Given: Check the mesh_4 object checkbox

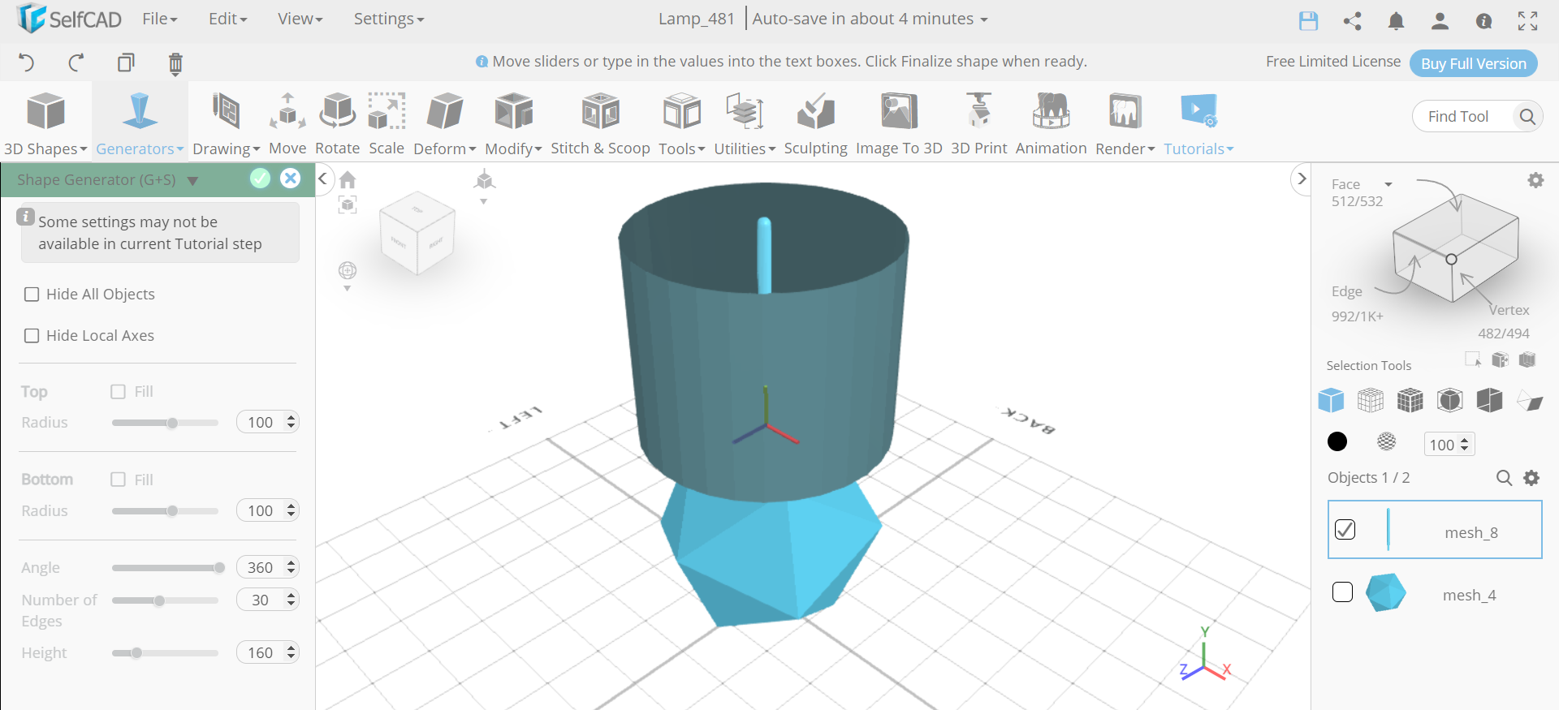Looking at the screenshot, I should point(1342,592).
